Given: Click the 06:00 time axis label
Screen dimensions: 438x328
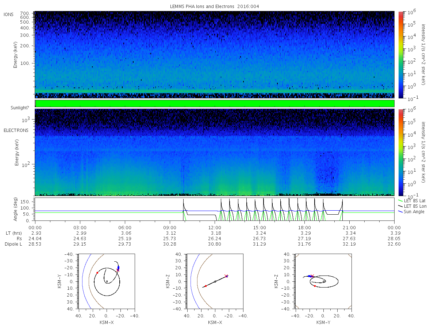Looking at the screenshot, I should coord(125,227).
